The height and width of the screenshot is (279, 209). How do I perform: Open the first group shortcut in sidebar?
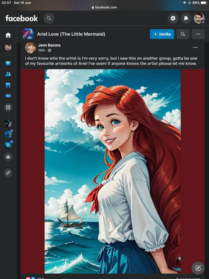click(x=8, y=123)
